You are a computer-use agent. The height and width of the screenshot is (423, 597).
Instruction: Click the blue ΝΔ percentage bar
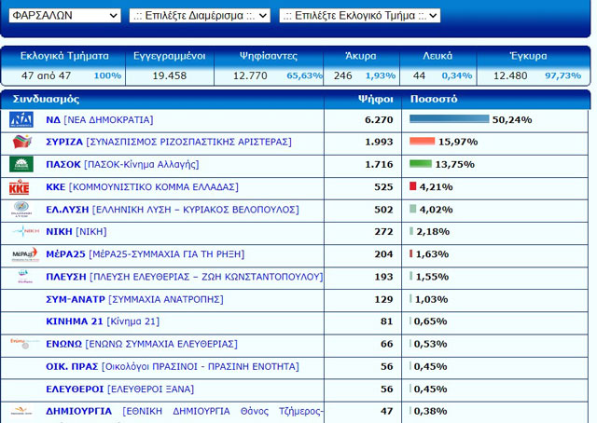point(449,120)
